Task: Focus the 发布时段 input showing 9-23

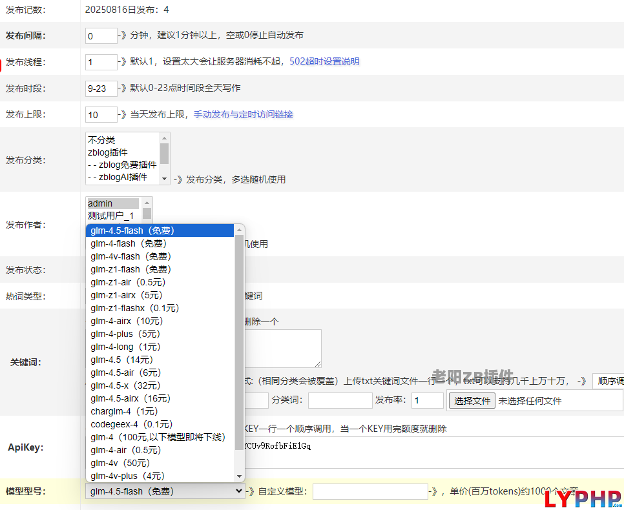Action: point(101,88)
